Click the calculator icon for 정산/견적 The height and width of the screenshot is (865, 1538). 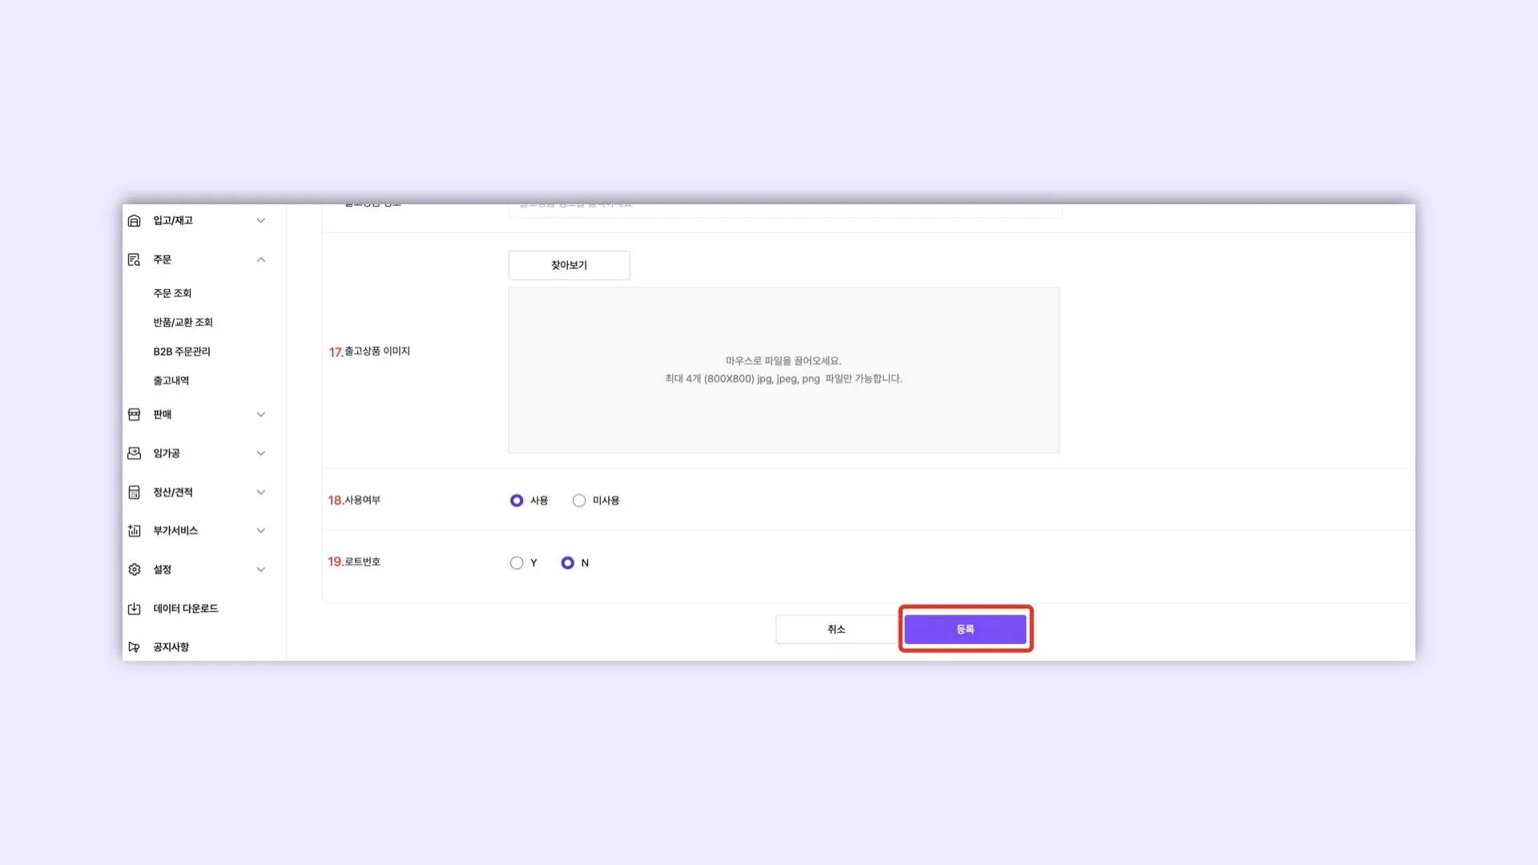[x=134, y=492]
